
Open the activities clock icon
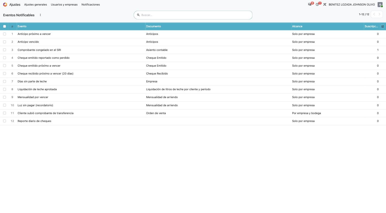317,4
